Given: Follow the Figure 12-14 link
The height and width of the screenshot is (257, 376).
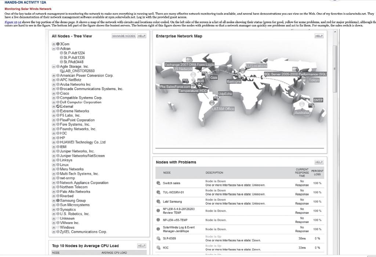Looking at the screenshot, I should tap(13, 22).
